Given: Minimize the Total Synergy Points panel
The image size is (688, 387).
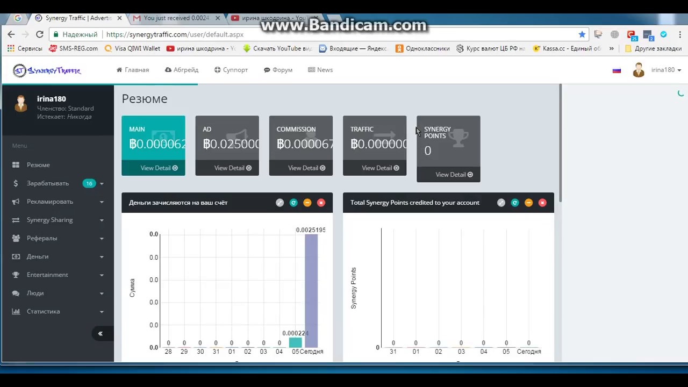Looking at the screenshot, I should (528, 203).
